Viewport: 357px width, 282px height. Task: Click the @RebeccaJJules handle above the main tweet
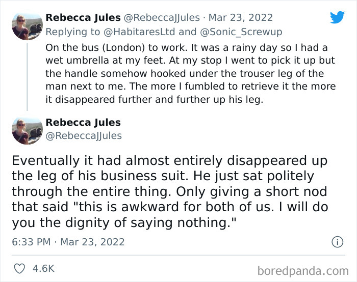(84, 135)
